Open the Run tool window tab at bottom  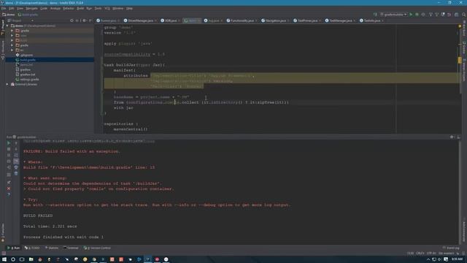[x=13, y=248]
